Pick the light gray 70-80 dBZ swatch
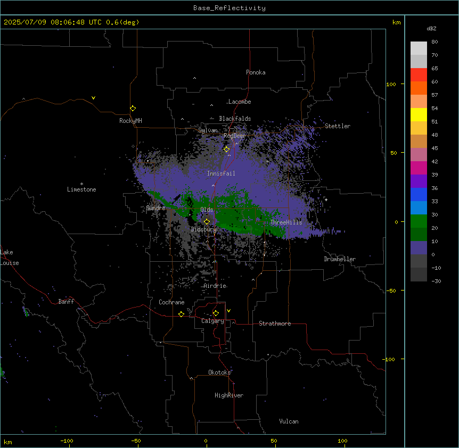The image size is (459, 448). pyautogui.click(x=419, y=48)
